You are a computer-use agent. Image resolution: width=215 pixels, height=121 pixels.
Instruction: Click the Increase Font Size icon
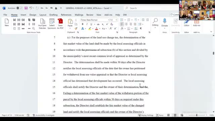[111, 29]
